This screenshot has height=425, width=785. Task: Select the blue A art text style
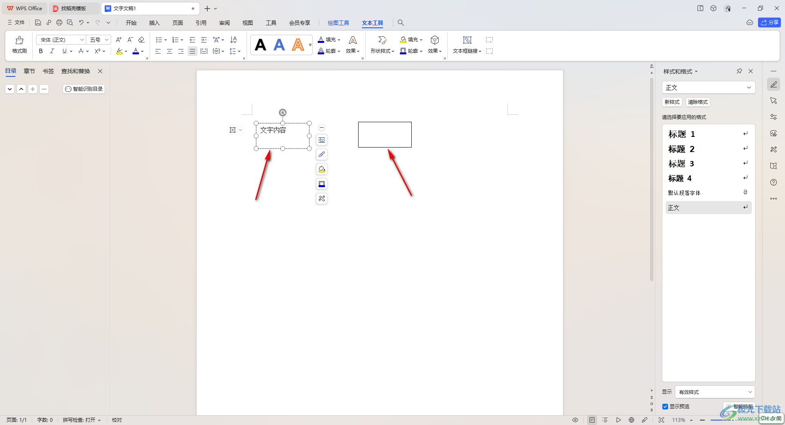tap(279, 45)
